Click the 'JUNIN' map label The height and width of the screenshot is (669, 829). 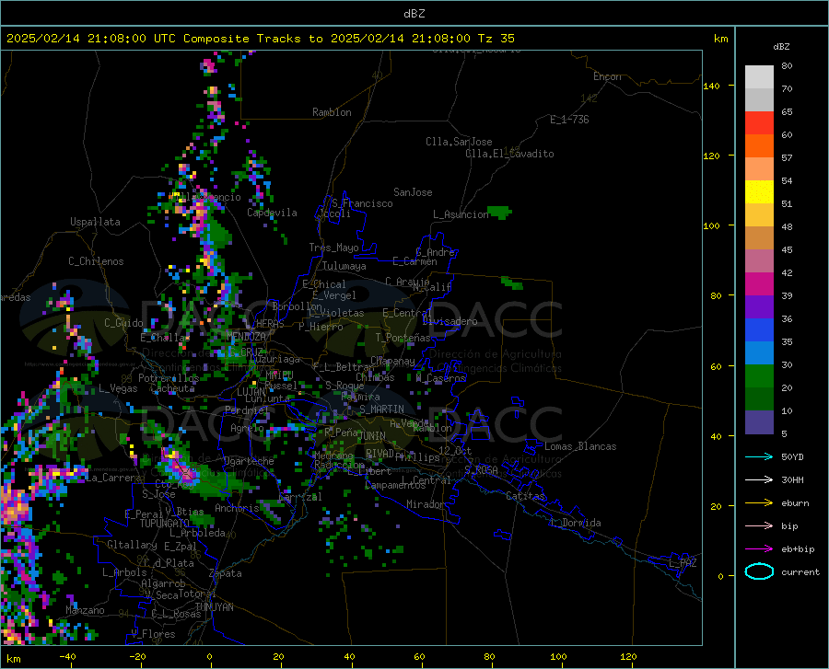372,435
